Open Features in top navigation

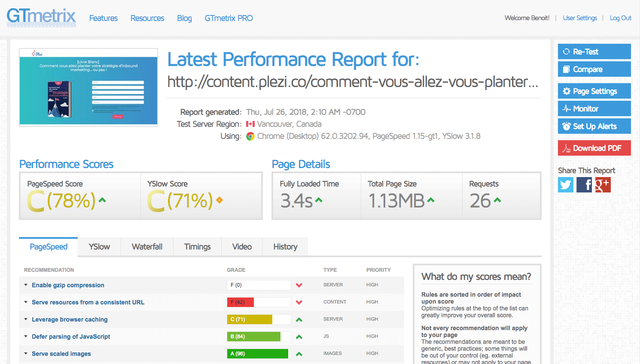tap(104, 18)
